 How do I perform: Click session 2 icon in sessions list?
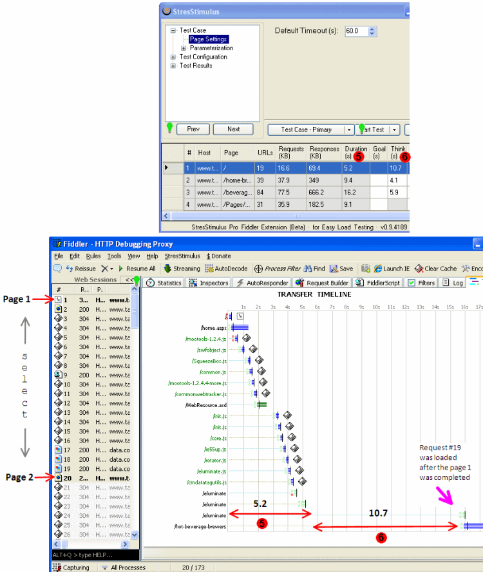58,309
